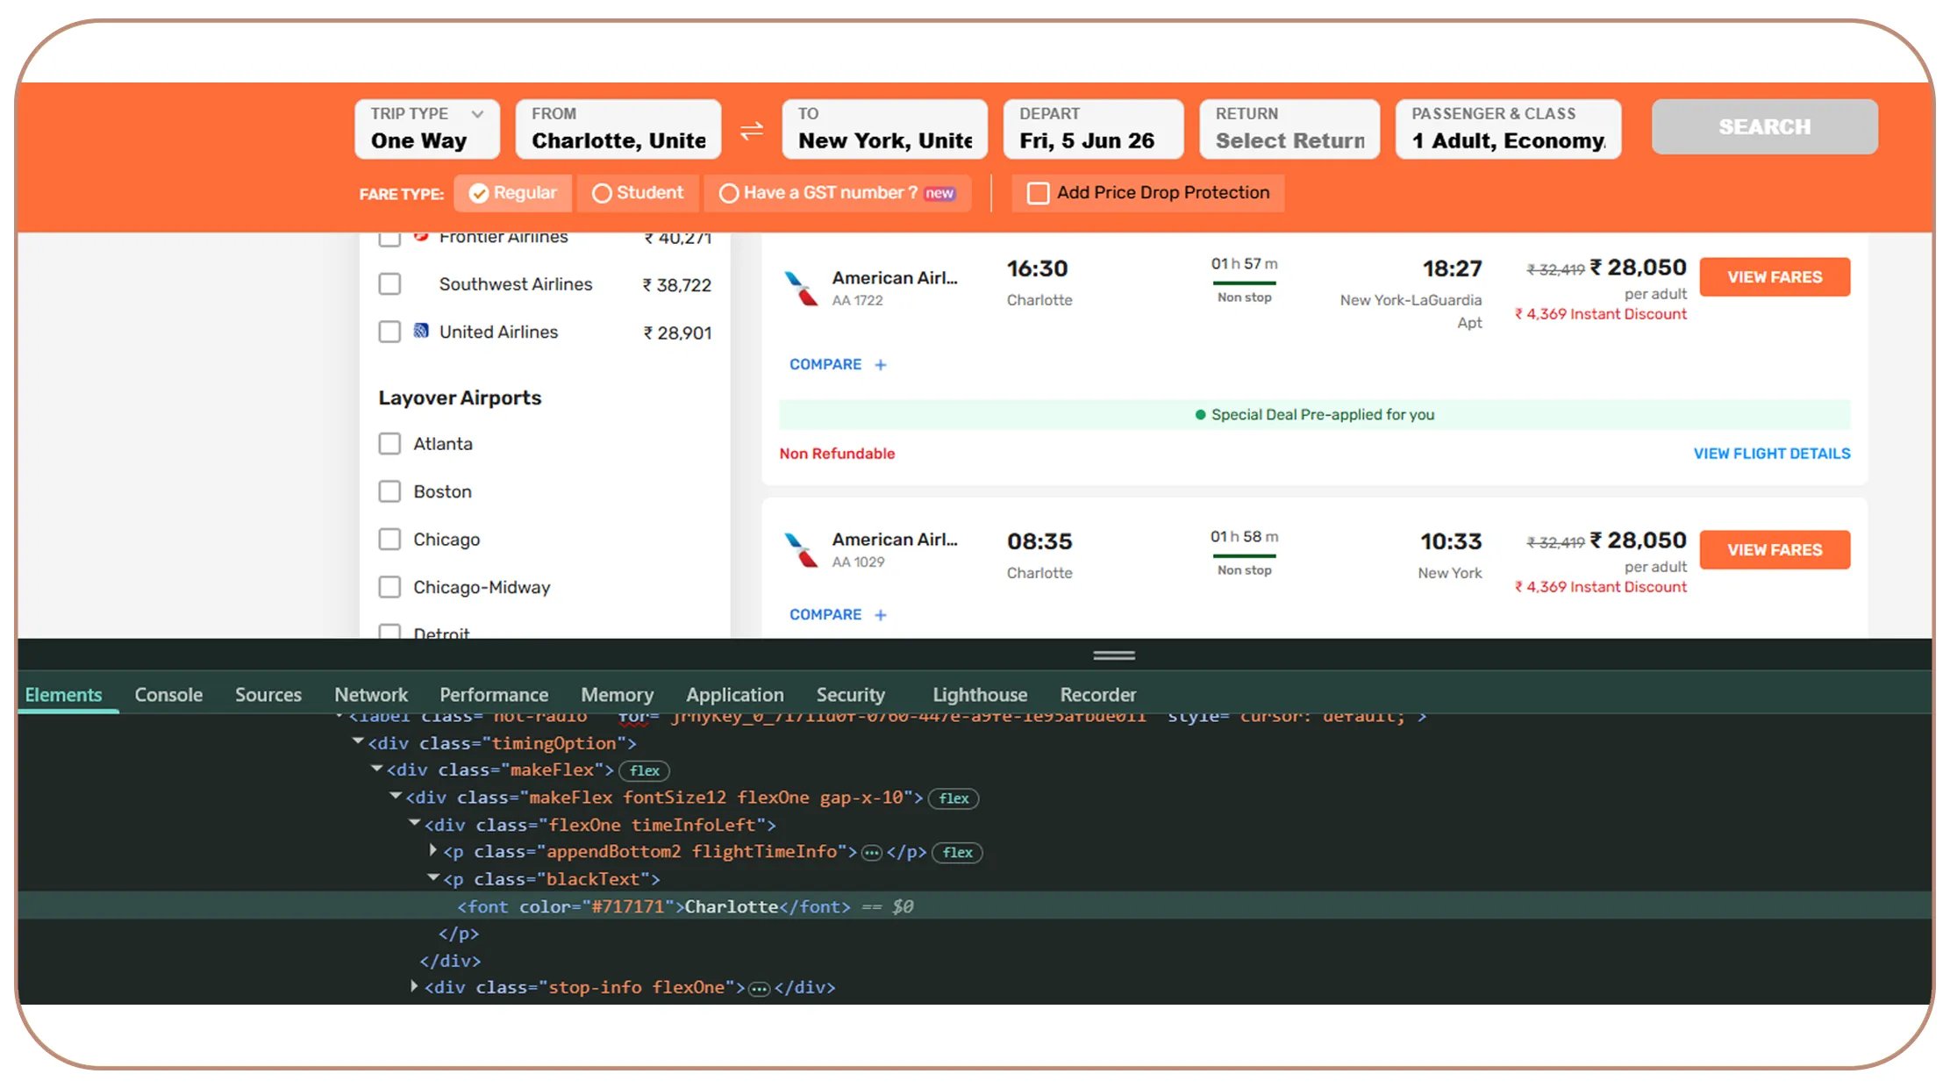Click the DevTools panel resize handle icon
This screenshot has width=1950, height=1088.
(1114, 655)
